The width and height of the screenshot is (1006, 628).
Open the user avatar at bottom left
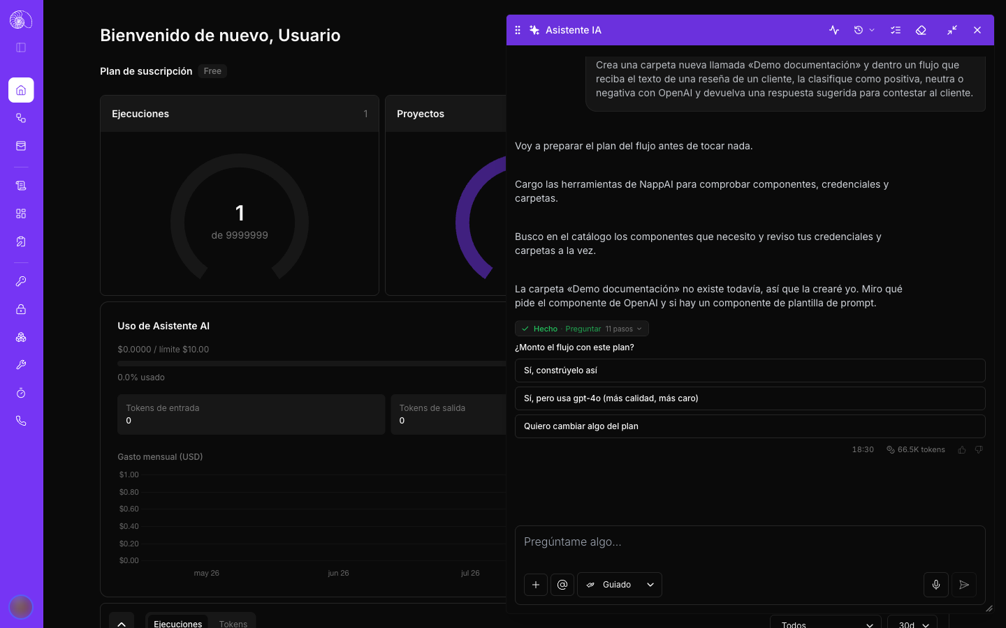21,606
